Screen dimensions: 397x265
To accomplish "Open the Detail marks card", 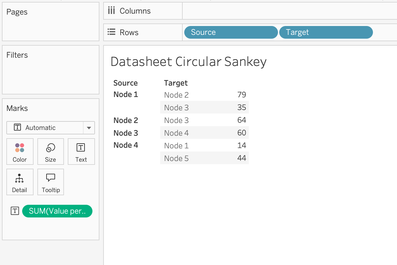I will (x=19, y=182).
